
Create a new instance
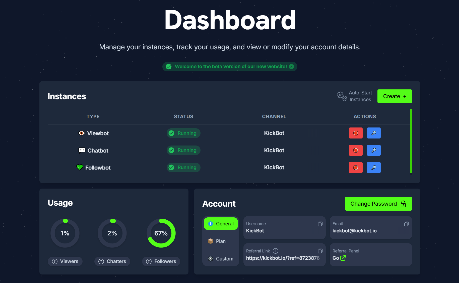pos(395,96)
